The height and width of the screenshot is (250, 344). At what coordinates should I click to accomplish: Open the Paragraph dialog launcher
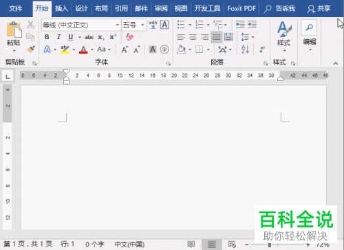(266, 63)
